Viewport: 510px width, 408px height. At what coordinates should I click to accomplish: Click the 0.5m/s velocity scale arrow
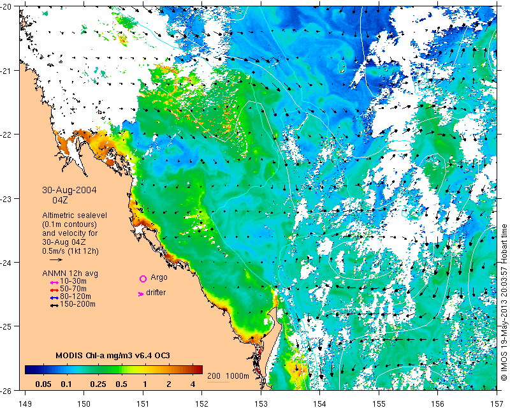tap(56, 259)
